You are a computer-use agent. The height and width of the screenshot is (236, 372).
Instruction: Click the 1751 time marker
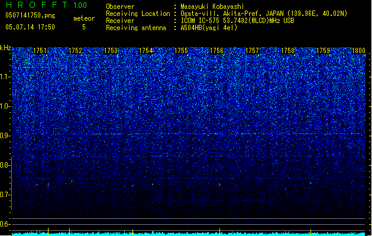tap(40, 51)
